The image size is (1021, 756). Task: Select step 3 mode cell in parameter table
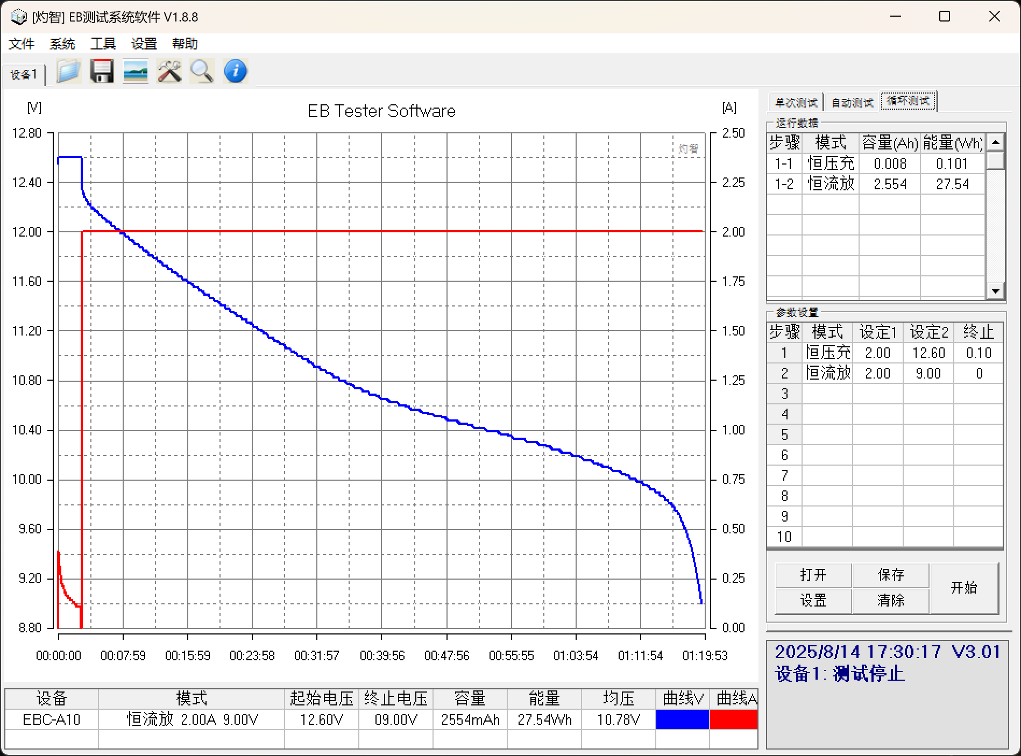pyautogui.click(x=827, y=394)
